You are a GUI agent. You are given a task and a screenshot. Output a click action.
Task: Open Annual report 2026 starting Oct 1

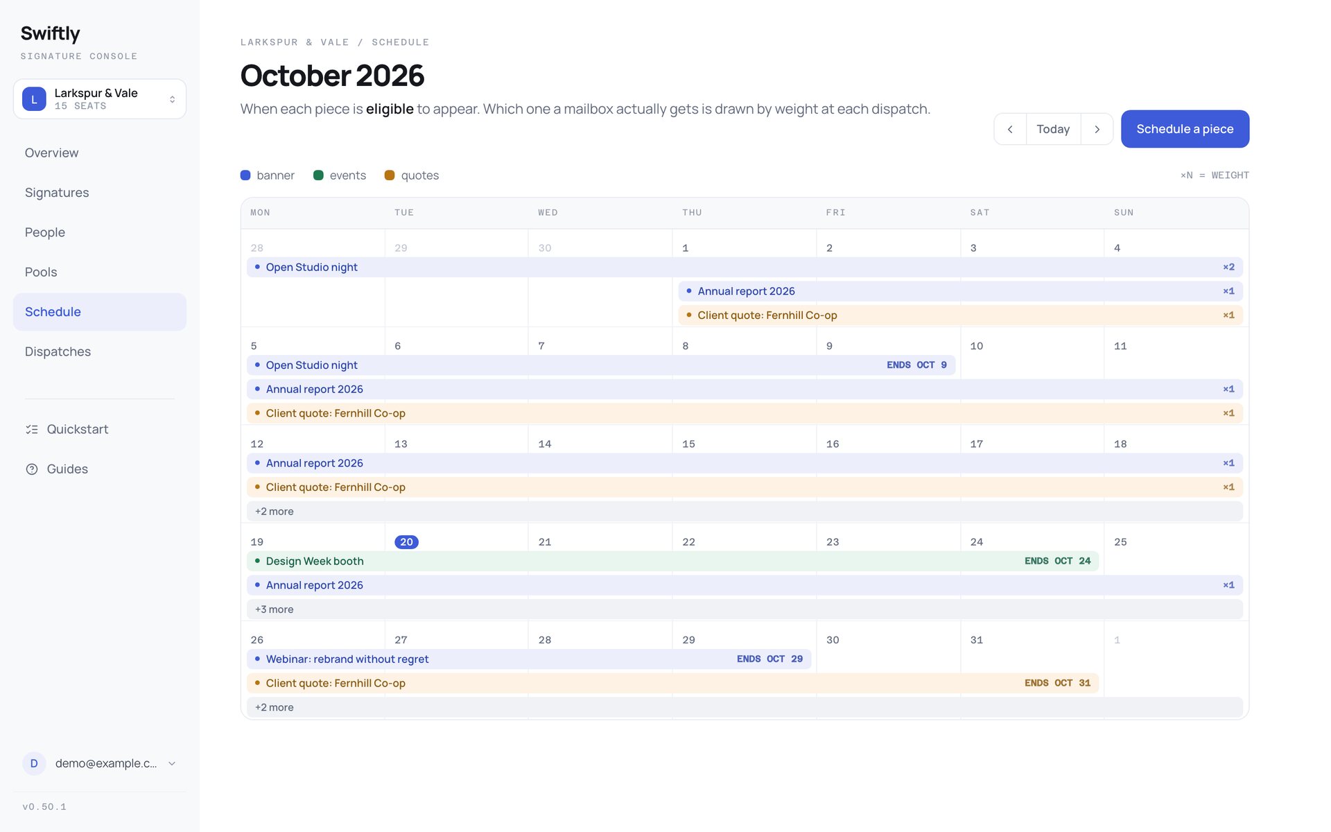click(x=960, y=291)
